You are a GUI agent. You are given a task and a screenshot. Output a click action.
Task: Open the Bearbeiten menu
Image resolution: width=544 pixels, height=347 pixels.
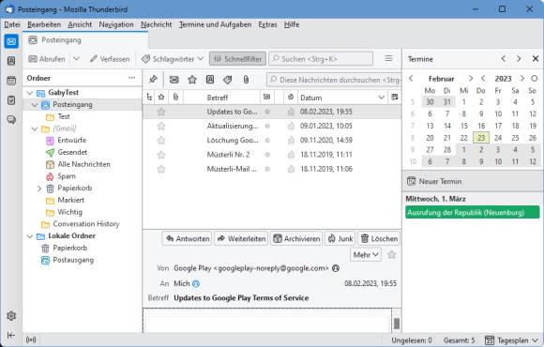point(44,24)
